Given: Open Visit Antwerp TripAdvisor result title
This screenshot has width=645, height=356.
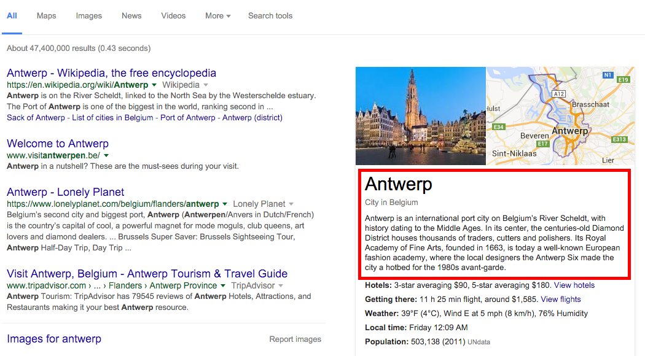Looking at the screenshot, I should pos(147,273).
